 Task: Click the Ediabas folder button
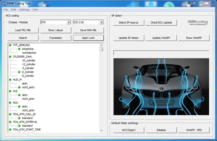[x=161, y=130]
